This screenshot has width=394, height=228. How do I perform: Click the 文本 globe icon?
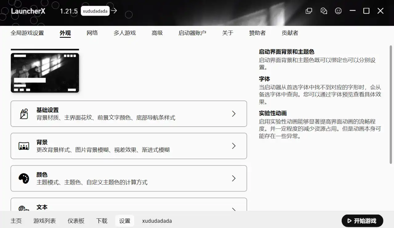tap(24, 208)
